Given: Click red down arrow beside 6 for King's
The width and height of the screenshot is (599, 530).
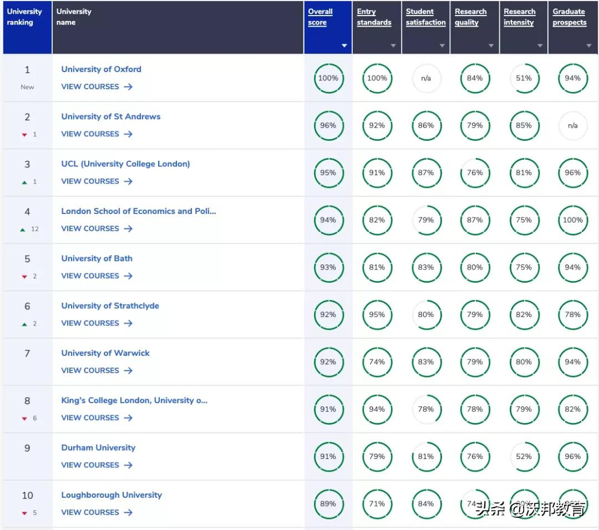Looking at the screenshot, I should (24, 419).
